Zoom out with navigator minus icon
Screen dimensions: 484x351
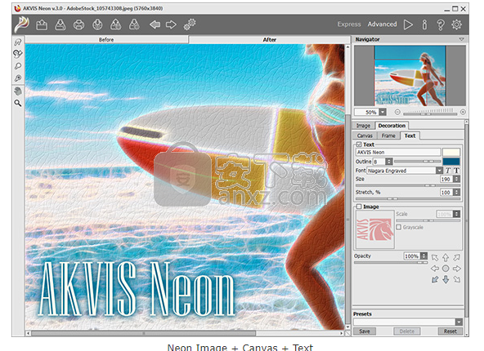click(397, 112)
